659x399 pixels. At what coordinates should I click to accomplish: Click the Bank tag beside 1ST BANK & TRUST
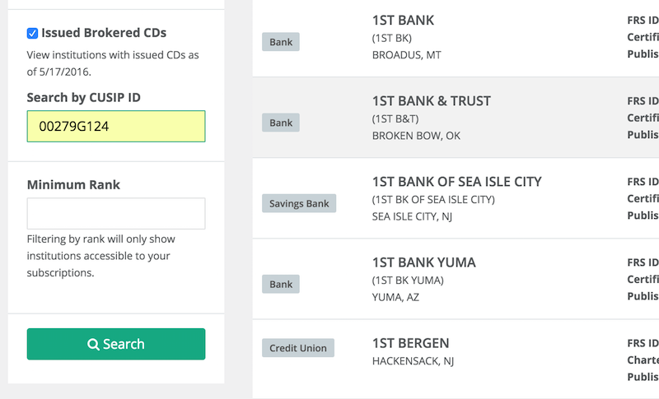(x=281, y=123)
